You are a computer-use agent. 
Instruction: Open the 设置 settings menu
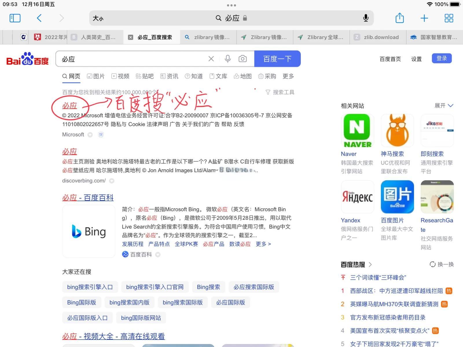coord(416,59)
